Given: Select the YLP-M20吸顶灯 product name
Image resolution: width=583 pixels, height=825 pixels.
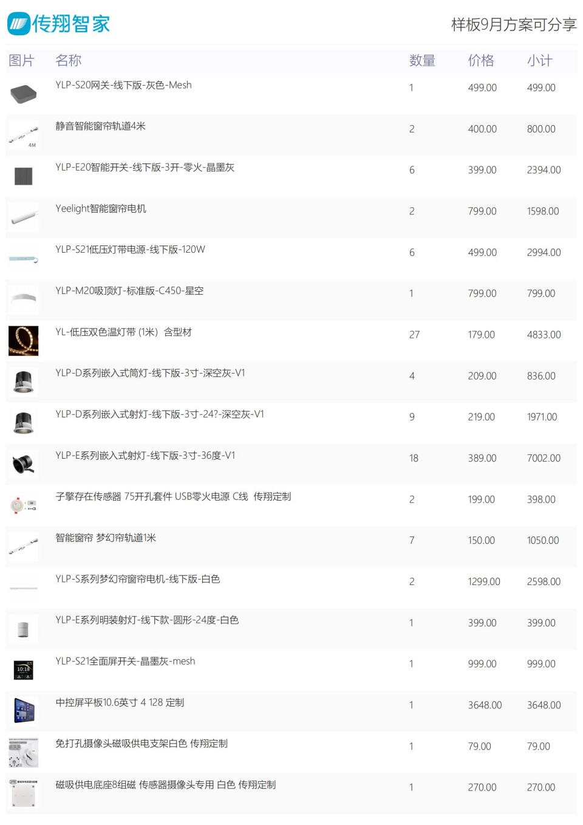Looking at the screenshot, I should point(129,291).
